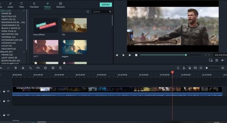Open the color correction tool
227x123 pixels.
45,68
